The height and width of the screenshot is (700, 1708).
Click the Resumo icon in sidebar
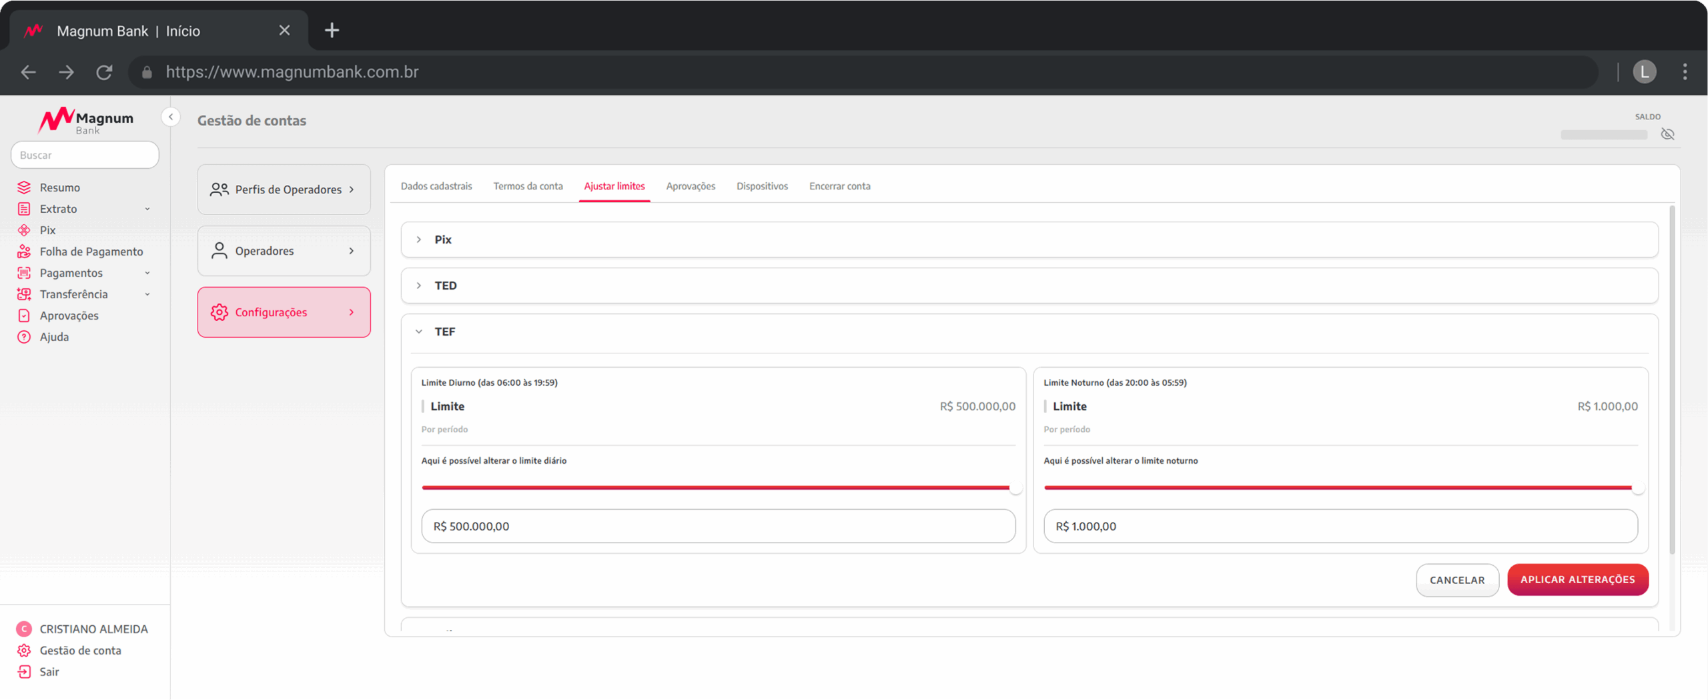24,188
